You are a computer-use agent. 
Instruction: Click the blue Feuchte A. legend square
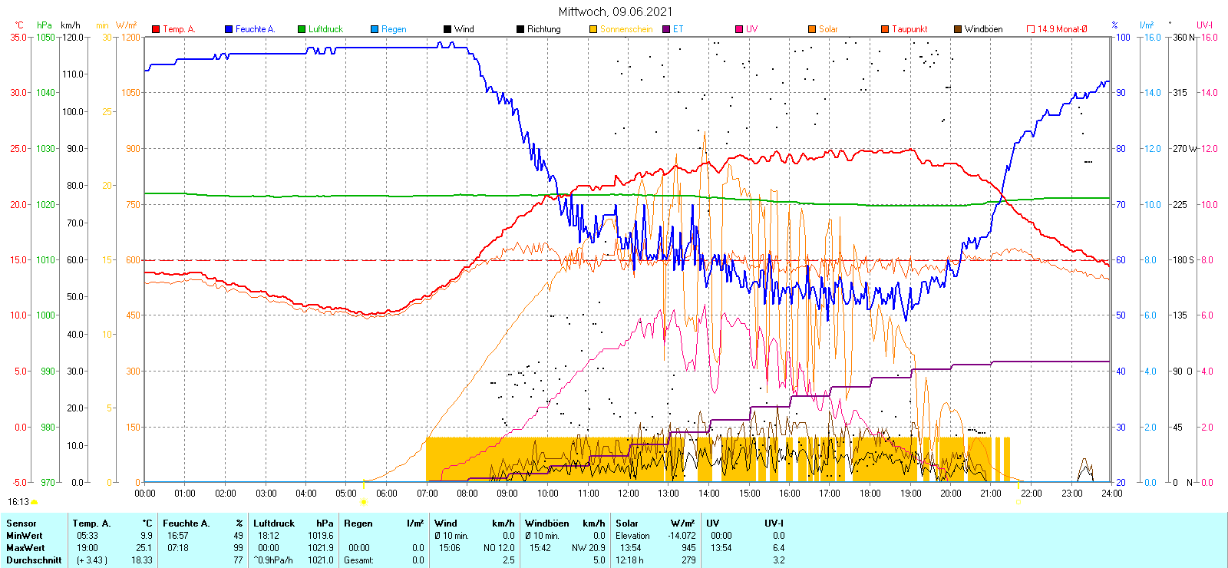tap(229, 29)
